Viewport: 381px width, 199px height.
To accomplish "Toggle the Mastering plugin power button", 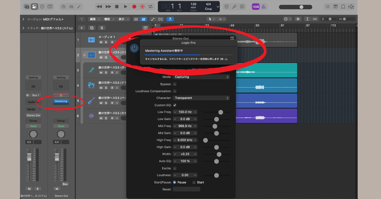I will (134, 48).
